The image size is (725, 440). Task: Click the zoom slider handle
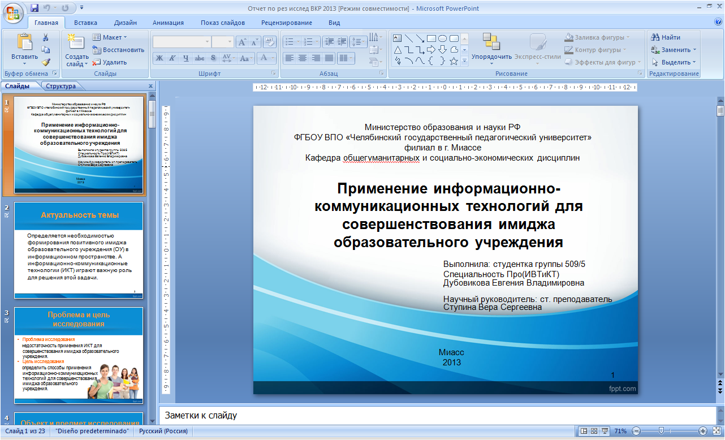click(x=661, y=431)
